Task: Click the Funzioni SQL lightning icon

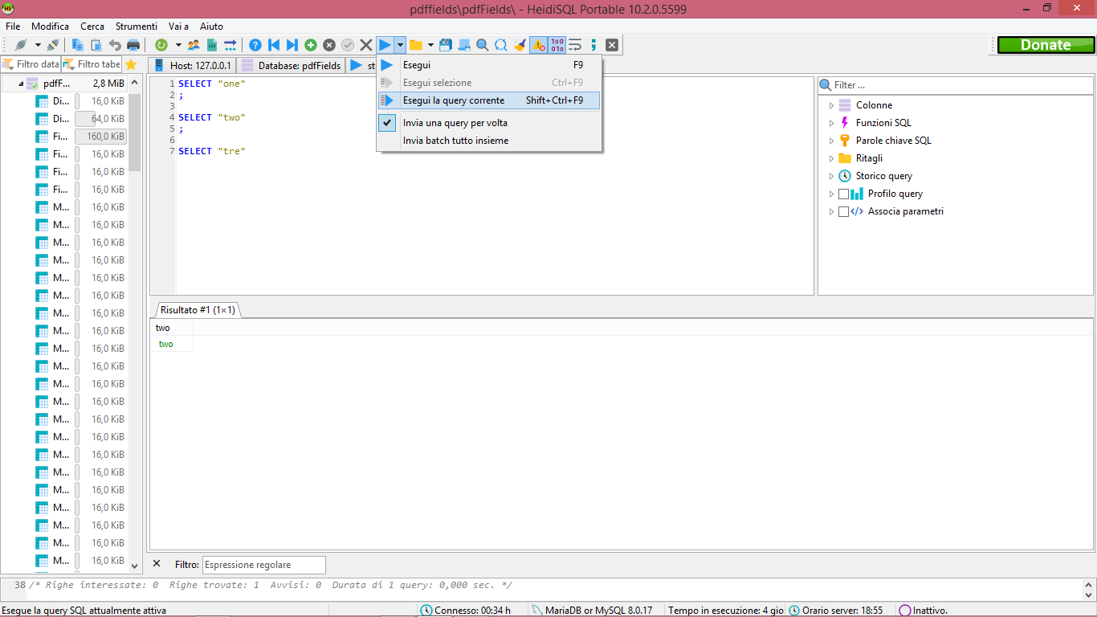Action: (844, 122)
